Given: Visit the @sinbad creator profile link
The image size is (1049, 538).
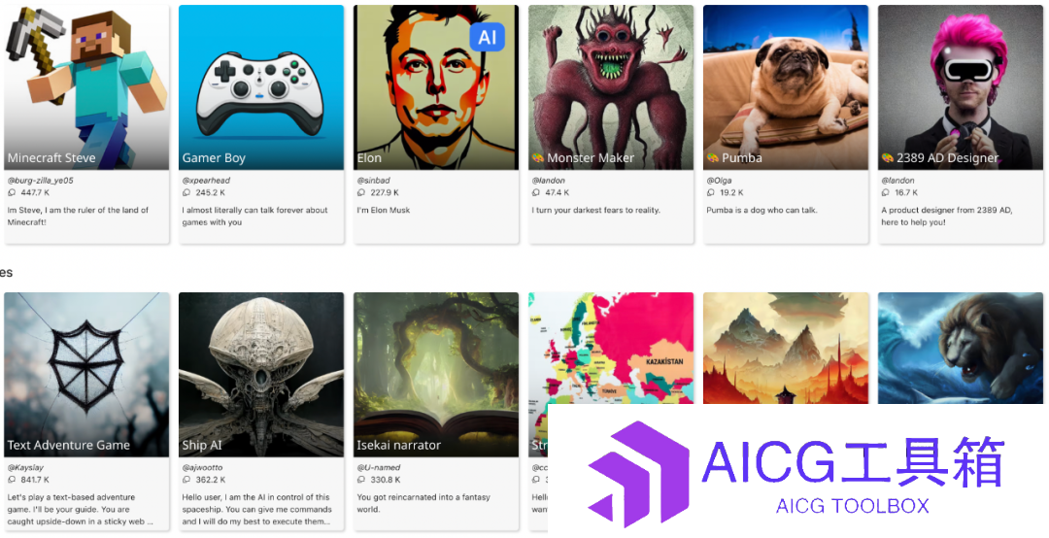Looking at the screenshot, I should pos(373,181).
